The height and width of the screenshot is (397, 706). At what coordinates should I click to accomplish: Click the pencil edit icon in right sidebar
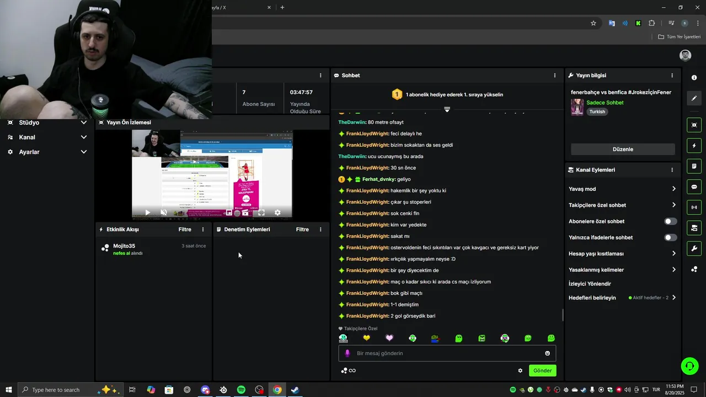tap(694, 98)
